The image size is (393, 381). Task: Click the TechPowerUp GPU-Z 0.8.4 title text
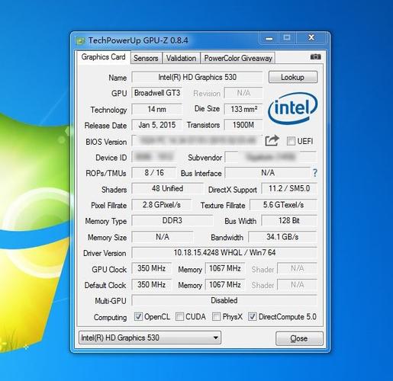click(138, 40)
